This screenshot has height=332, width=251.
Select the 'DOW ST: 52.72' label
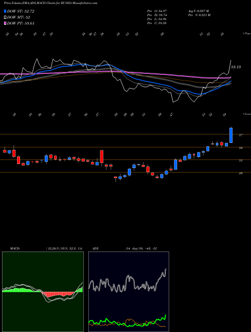point(21,11)
